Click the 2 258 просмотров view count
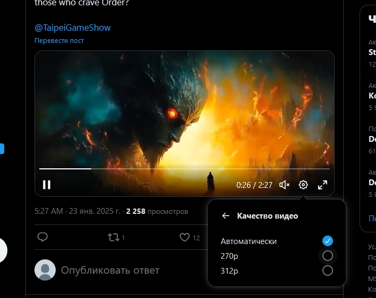This screenshot has width=376, height=298. coord(157,211)
